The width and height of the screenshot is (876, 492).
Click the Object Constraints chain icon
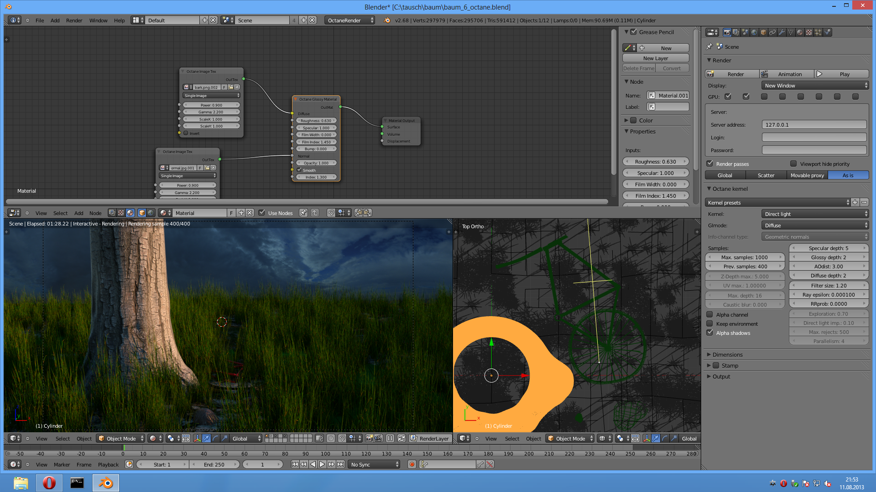(772, 32)
